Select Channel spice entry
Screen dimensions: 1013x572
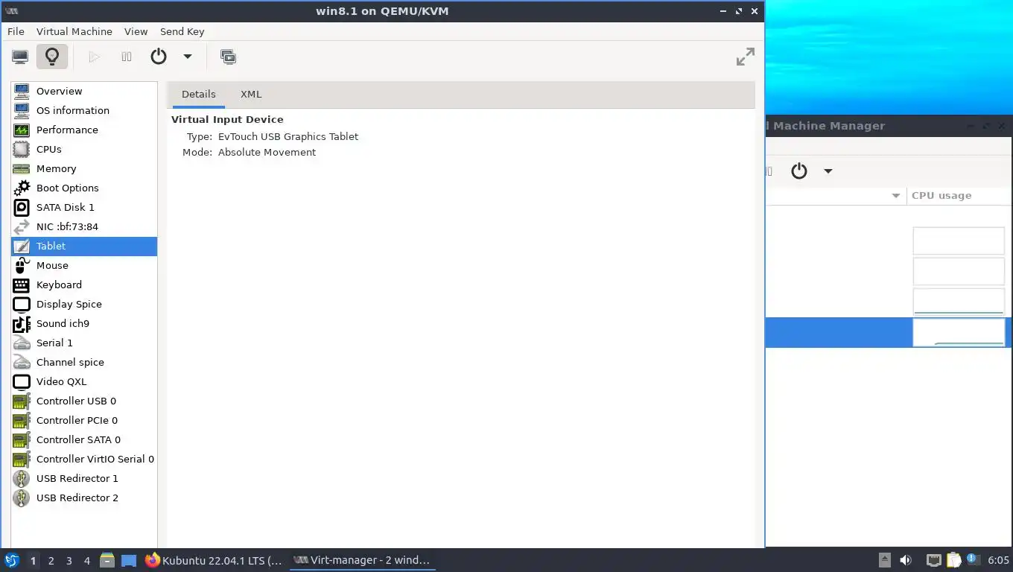click(x=84, y=362)
